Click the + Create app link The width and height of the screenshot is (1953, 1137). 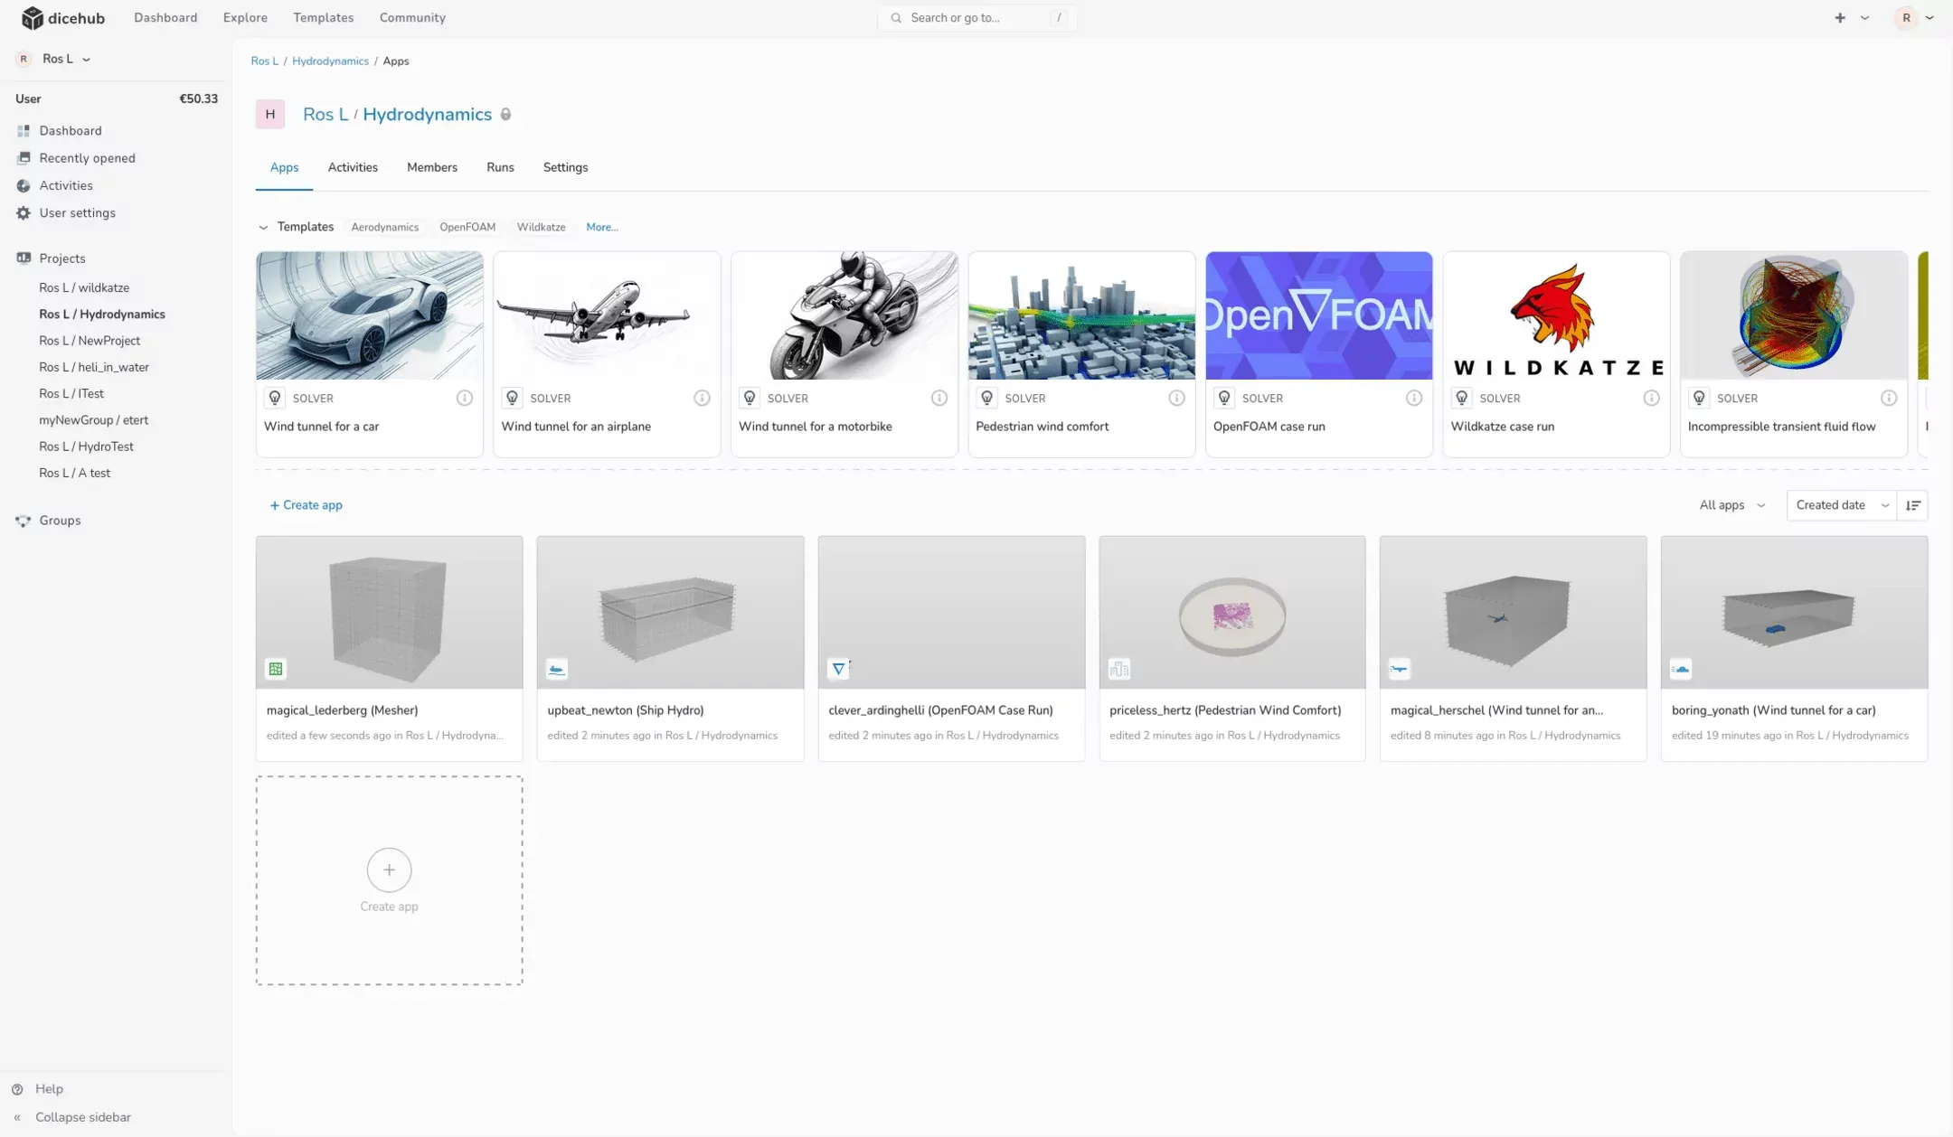pos(306,505)
